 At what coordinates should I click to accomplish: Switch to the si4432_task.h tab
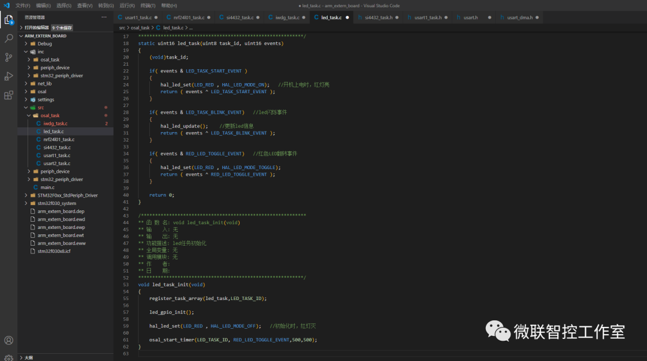click(378, 17)
